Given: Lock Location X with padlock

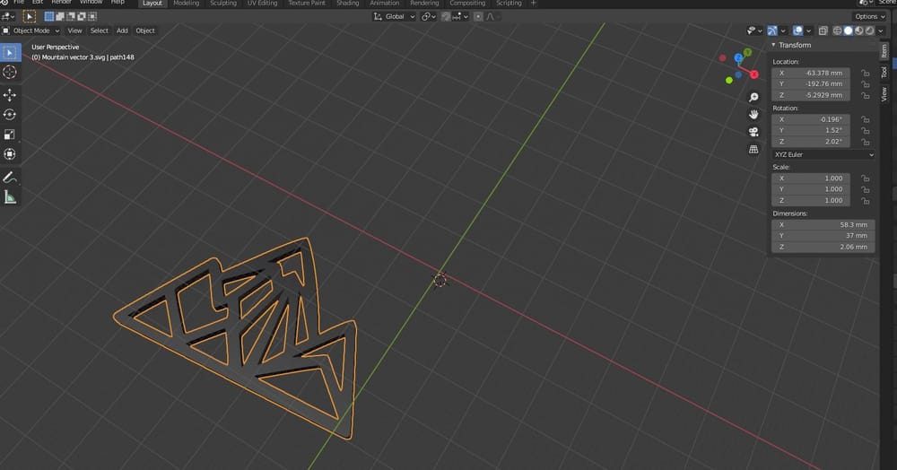Looking at the screenshot, I should (x=866, y=74).
